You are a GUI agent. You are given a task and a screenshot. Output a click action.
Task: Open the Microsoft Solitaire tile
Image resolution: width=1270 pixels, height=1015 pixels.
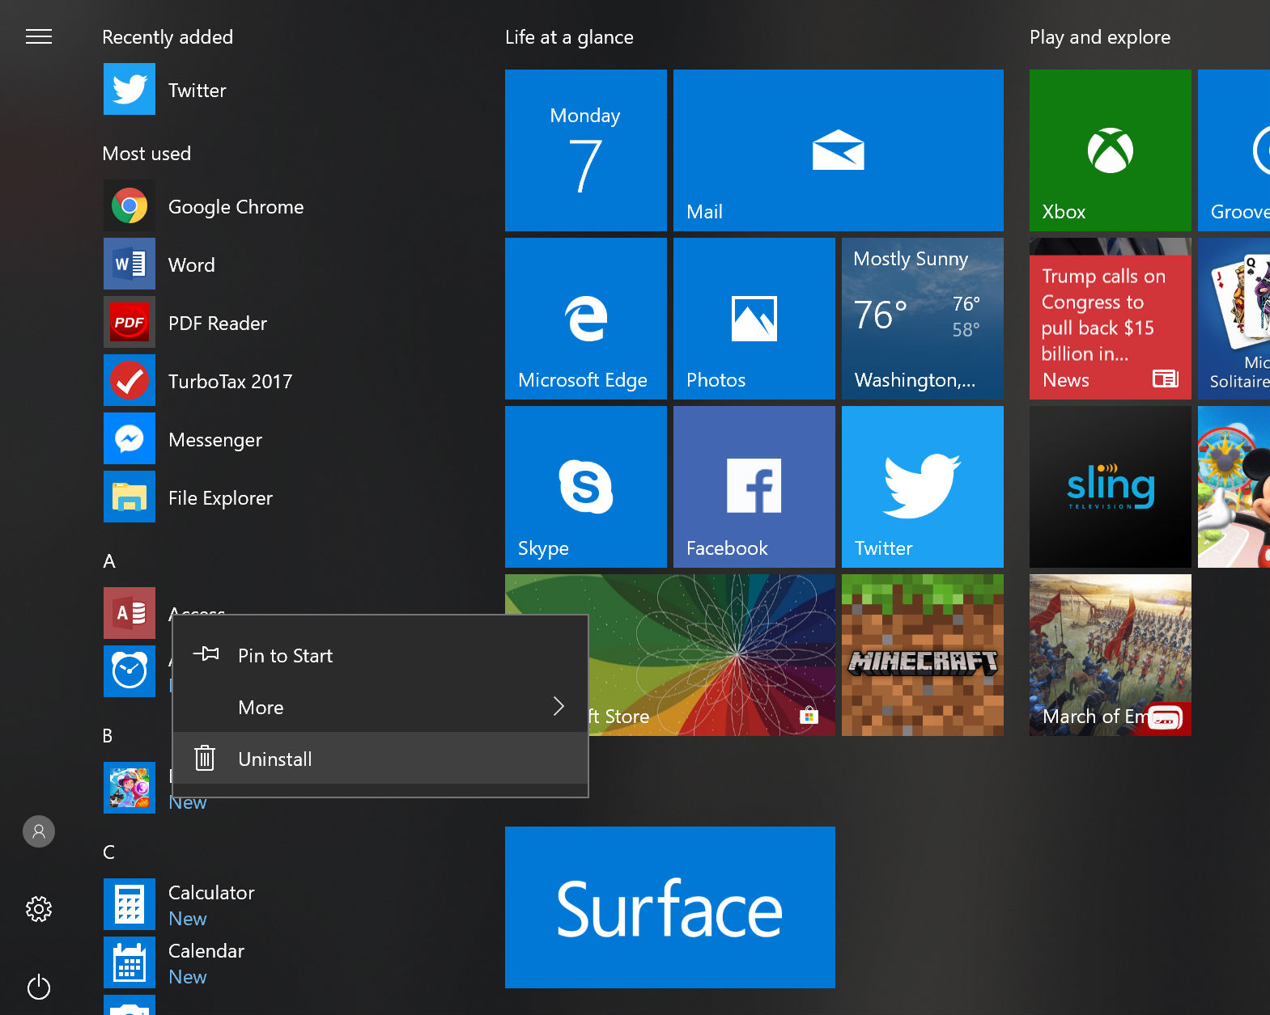pyautogui.click(x=1234, y=319)
